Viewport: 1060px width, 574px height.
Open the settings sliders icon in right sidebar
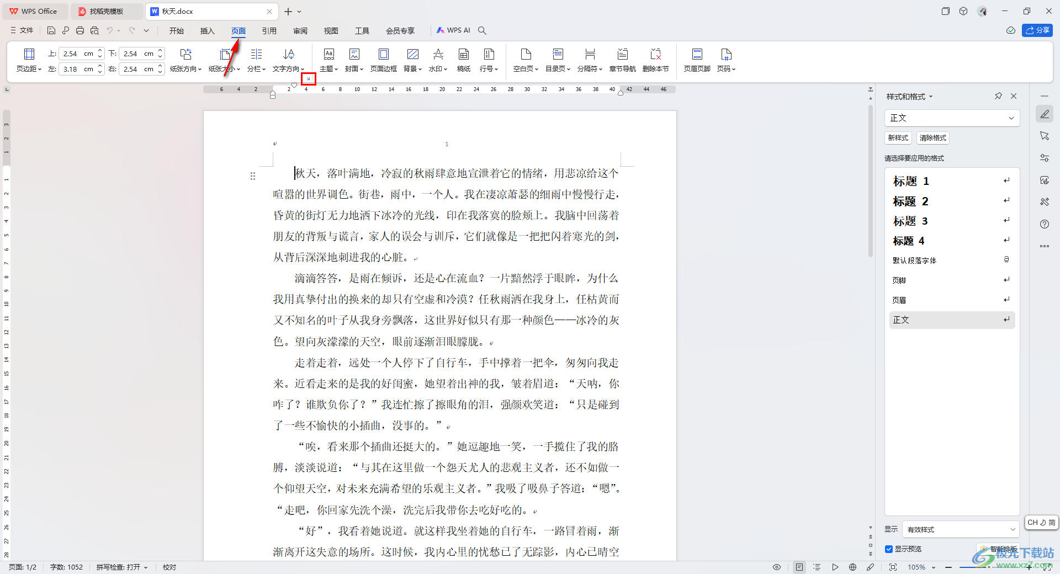1045,158
